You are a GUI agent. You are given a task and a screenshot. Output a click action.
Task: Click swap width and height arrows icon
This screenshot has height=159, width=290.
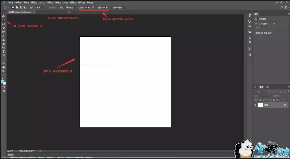[93, 7]
